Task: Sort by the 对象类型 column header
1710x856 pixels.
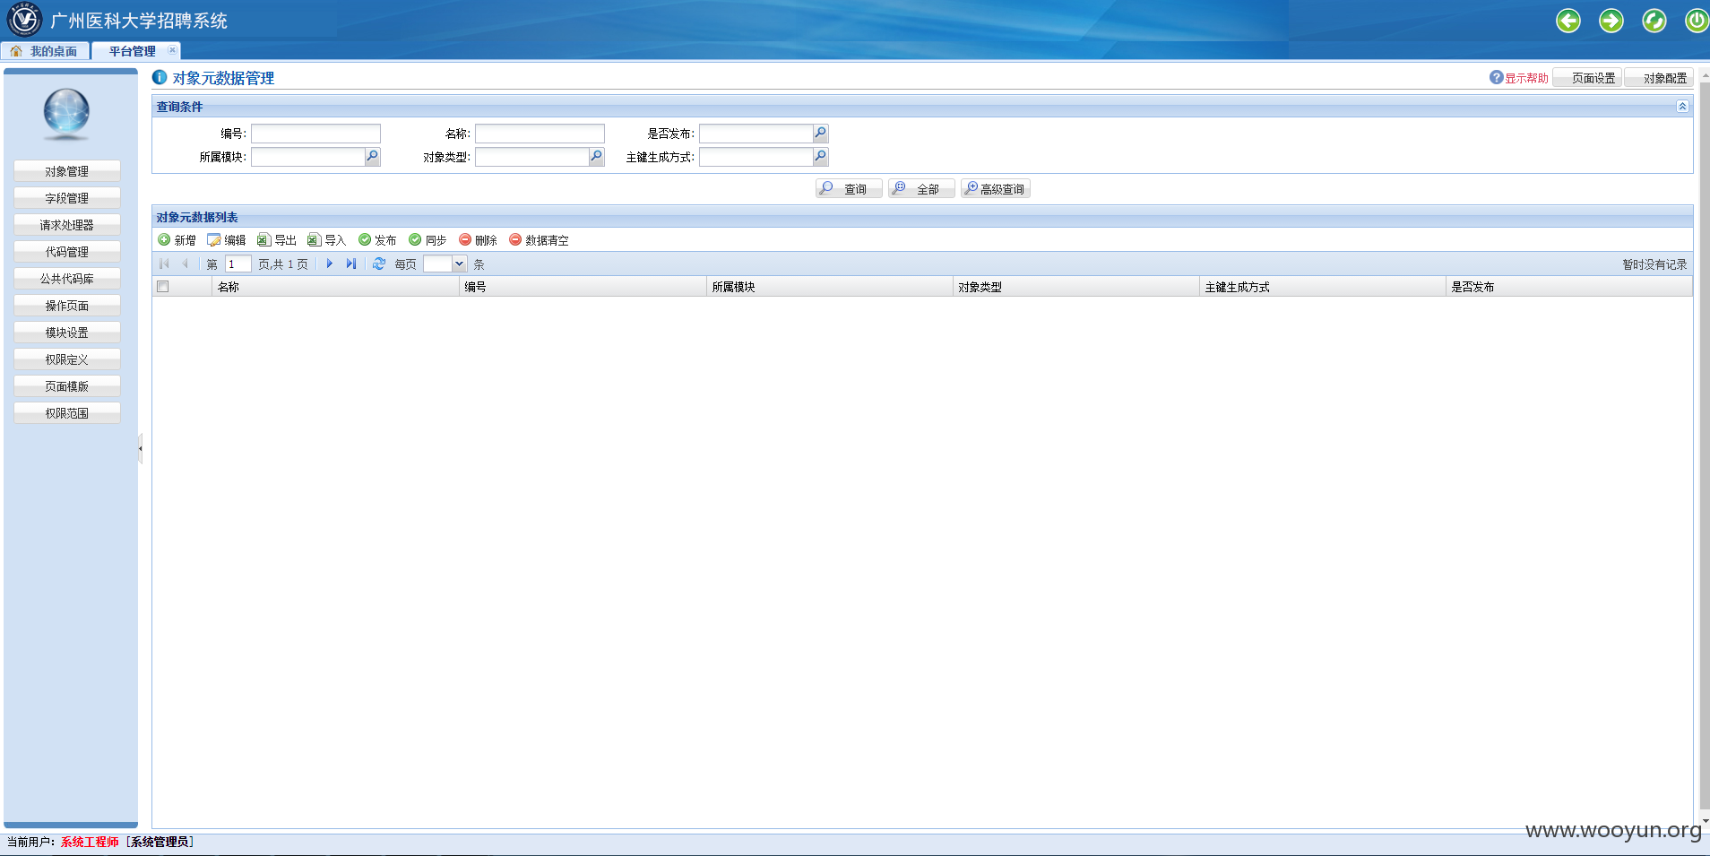Action: click(1075, 287)
